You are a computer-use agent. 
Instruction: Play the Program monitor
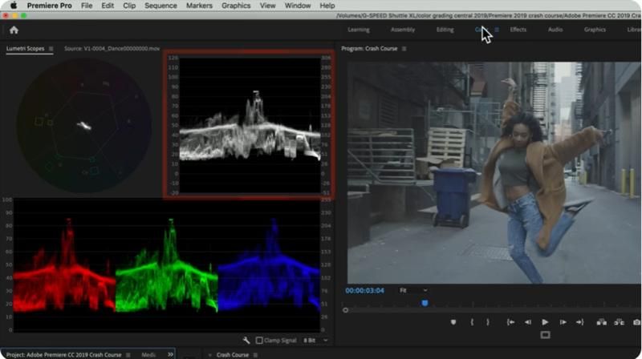[x=545, y=322]
